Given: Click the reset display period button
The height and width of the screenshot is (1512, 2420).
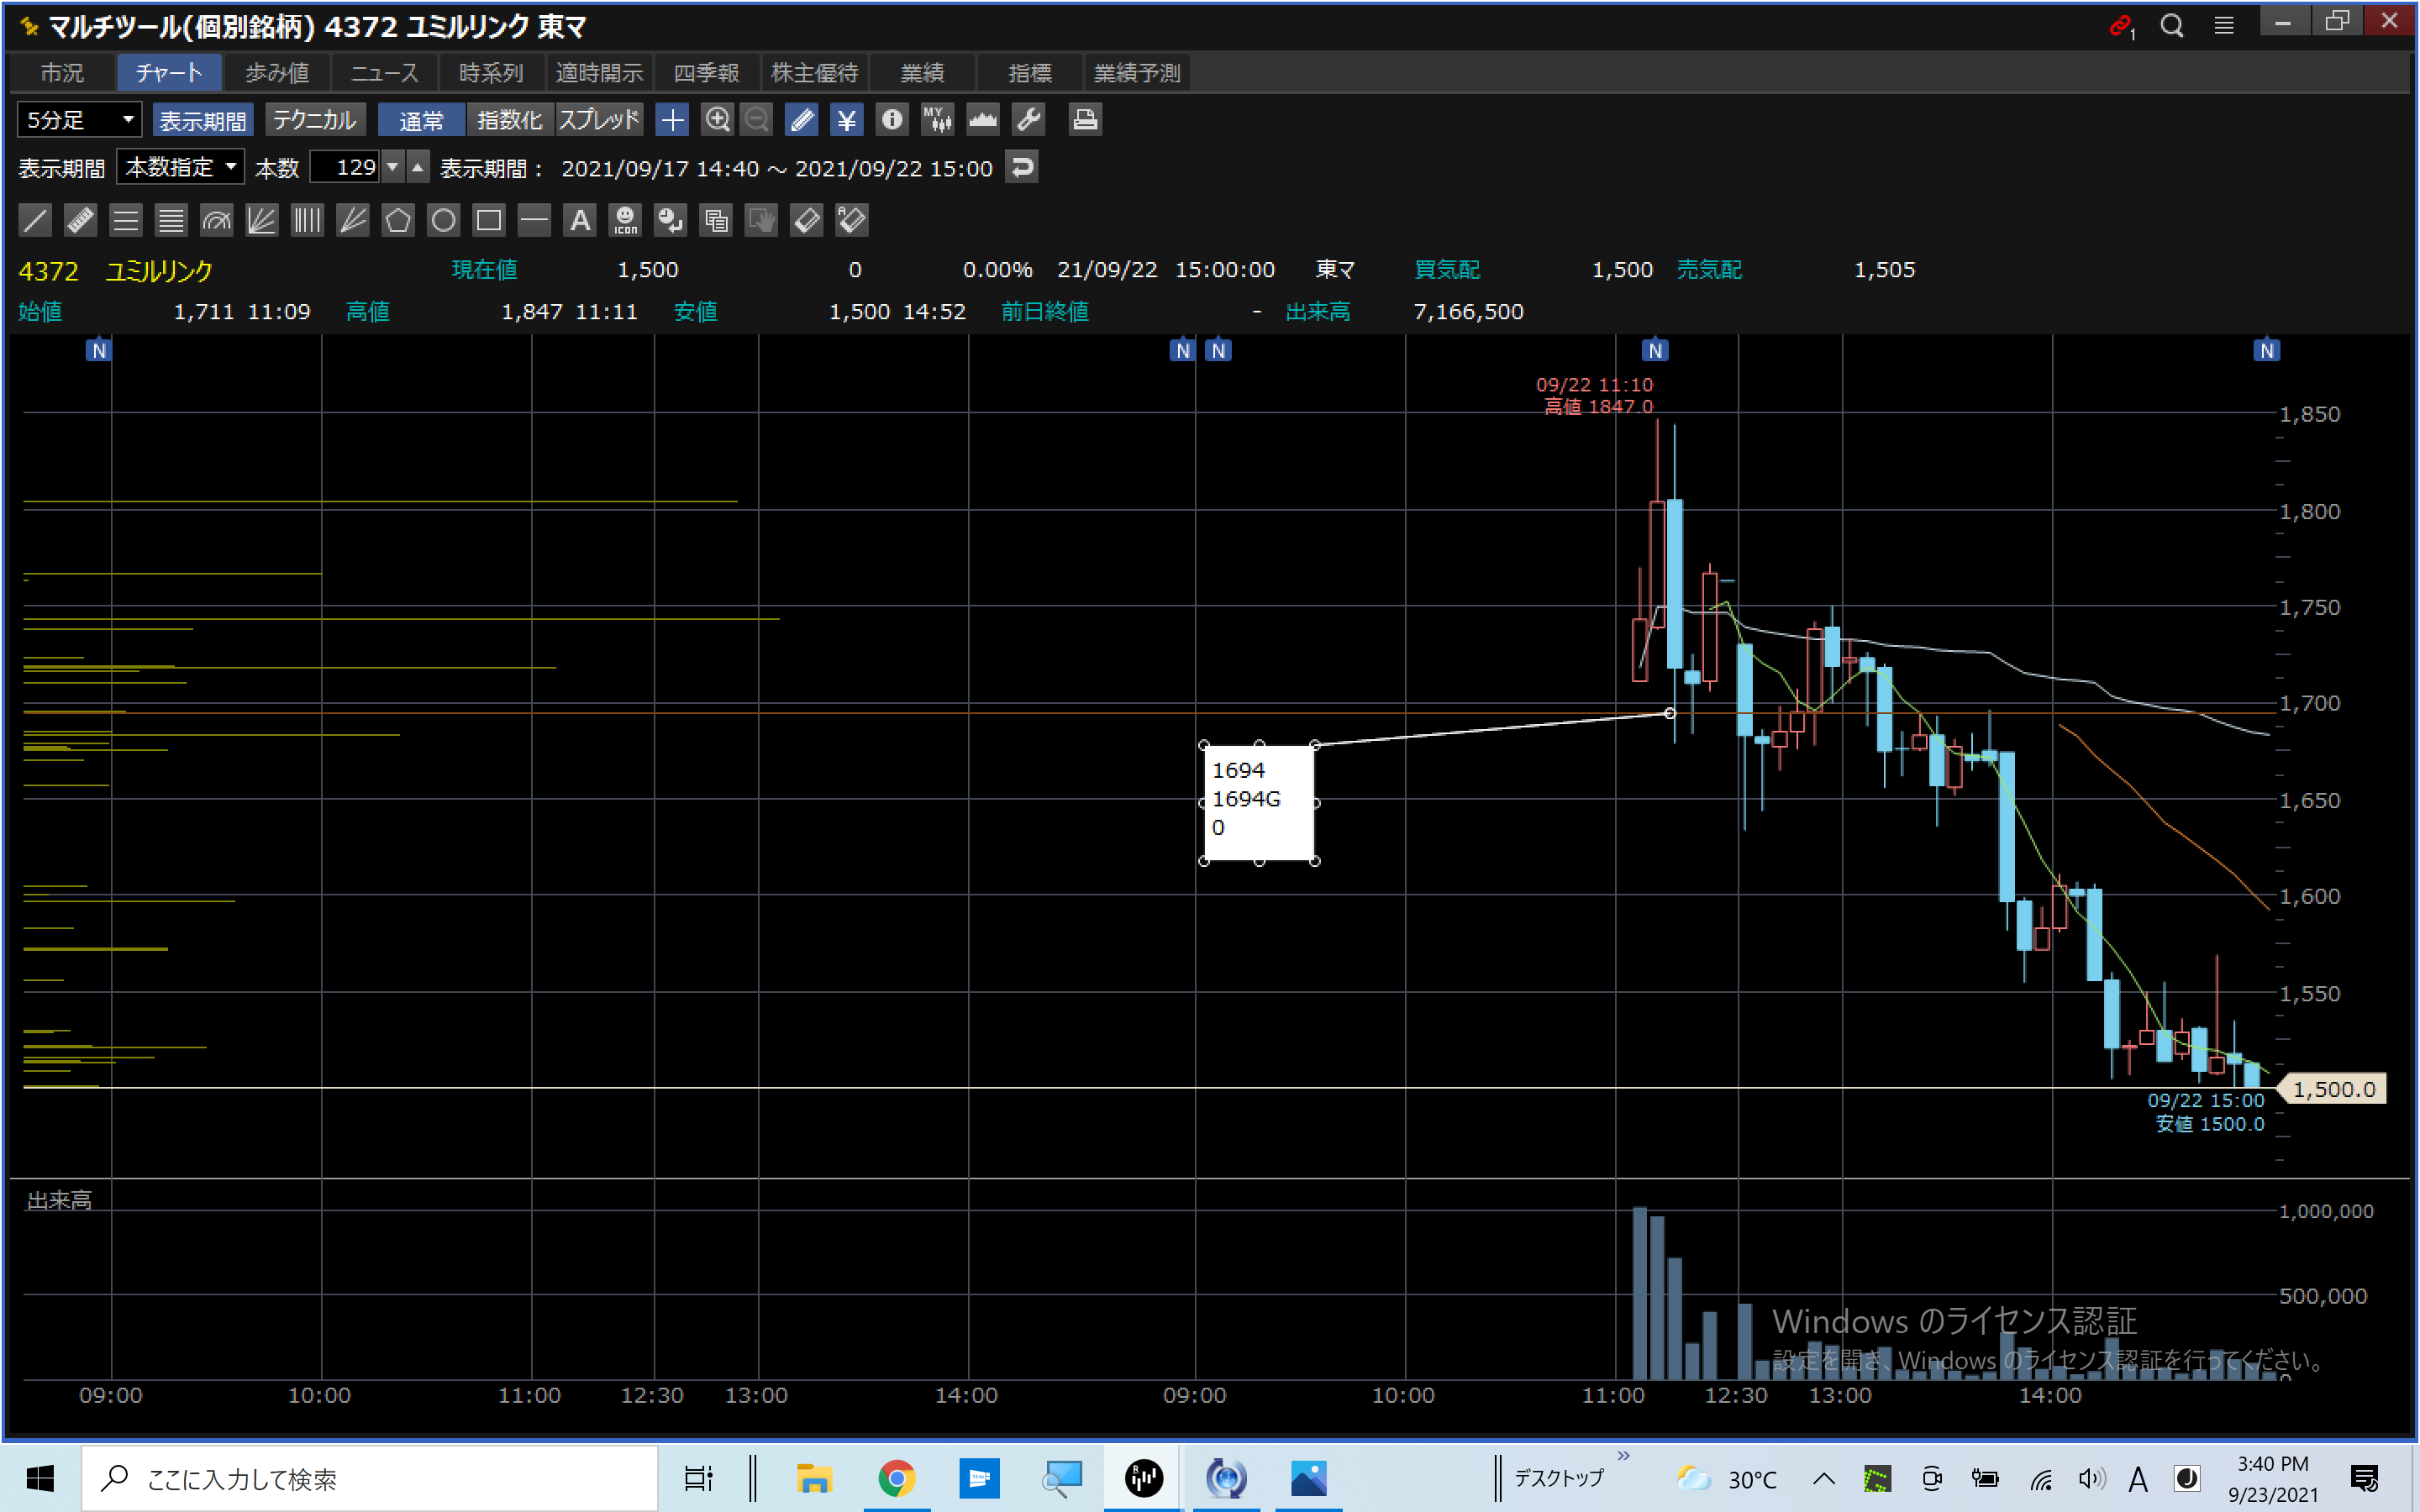Looking at the screenshot, I should (1022, 167).
